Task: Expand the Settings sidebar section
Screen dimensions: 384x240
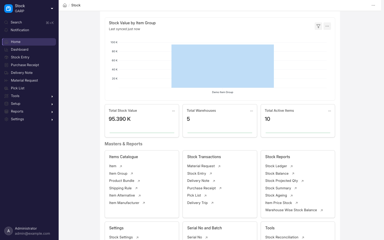Action: (x=29, y=119)
